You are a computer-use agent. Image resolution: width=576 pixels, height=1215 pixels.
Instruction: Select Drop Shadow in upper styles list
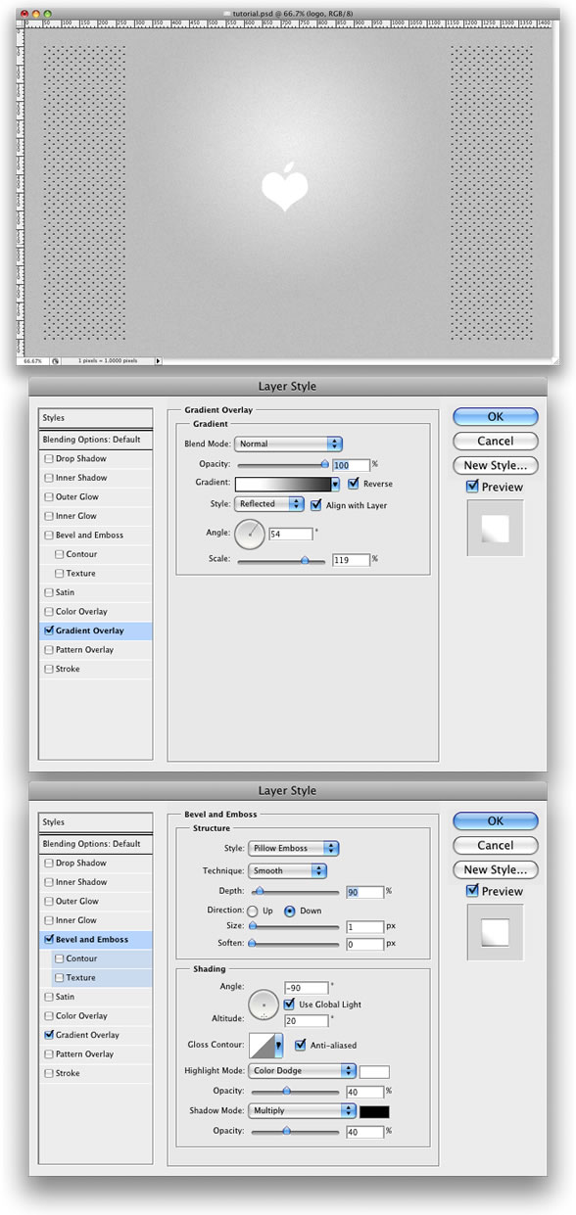click(x=80, y=458)
